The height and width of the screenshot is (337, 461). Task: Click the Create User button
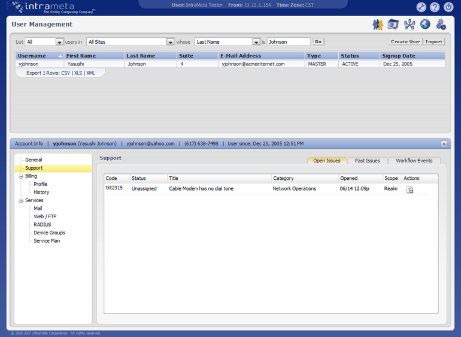pos(405,42)
